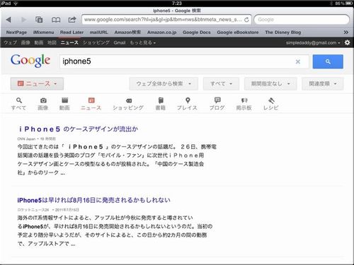354x265 pixels.
Task: Open the Amazon.co.jp bookmark
Action: click(x=162, y=33)
